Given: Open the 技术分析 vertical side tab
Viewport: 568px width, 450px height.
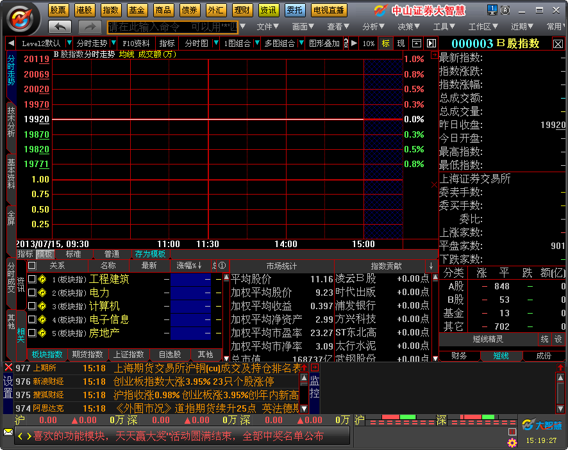Looking at the screenshot, I should (11, 122).
